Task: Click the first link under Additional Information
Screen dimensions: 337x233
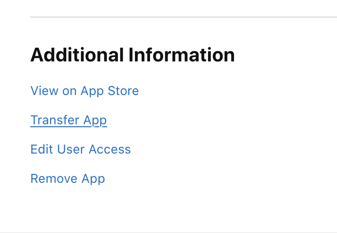Action: [84, 91]
